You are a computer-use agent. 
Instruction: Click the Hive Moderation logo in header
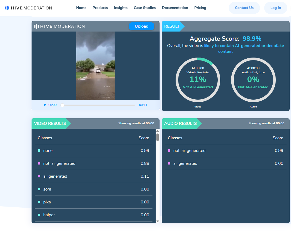click(28, 8)
